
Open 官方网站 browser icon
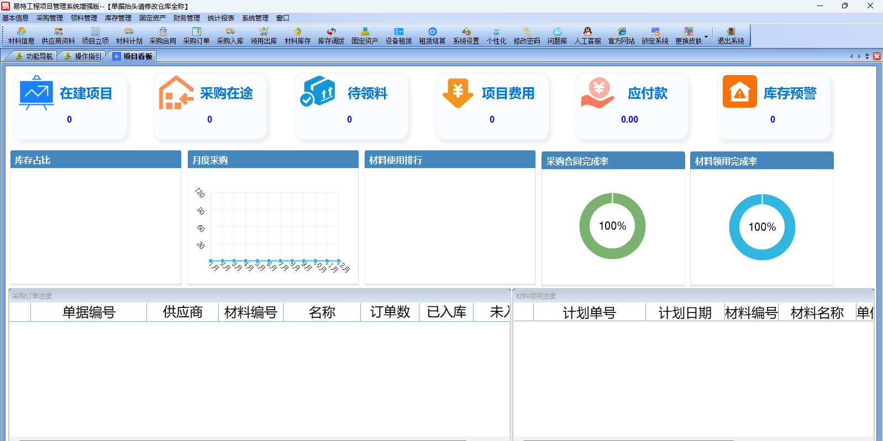click(621, 36)
